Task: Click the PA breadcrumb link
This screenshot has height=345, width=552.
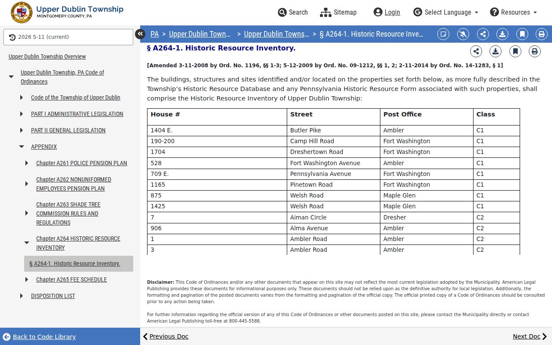Action: click(154, 34)
